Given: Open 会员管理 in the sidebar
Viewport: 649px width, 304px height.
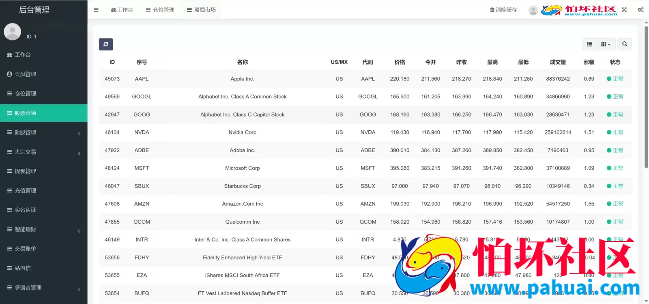Looking at the screenshot, I should tap(44, 74).
